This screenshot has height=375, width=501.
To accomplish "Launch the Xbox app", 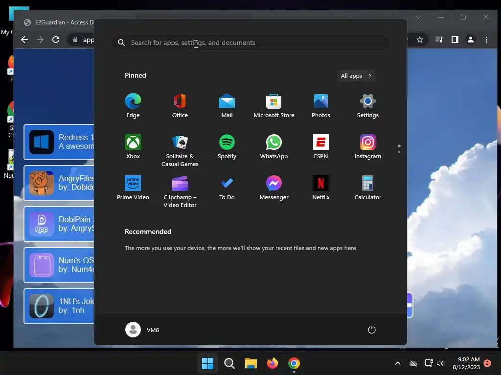I will pyautogui.click(x=133, y=147).
